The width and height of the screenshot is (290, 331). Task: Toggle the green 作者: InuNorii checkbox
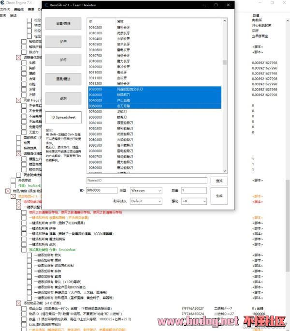13,186
